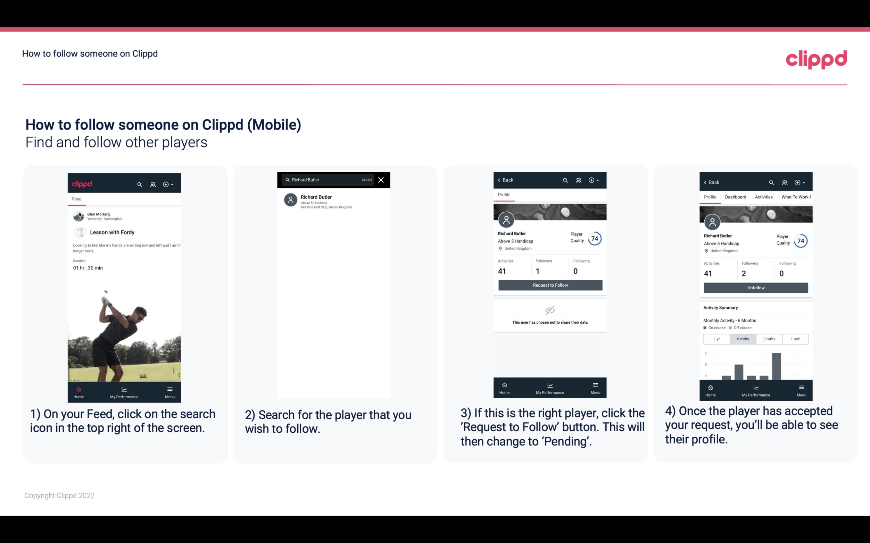
Task: Click the X button to close search
Action: [382, 179]
